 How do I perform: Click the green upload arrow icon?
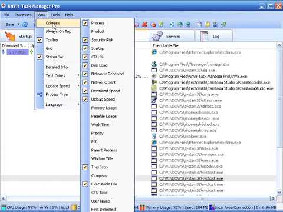point(31,52)
